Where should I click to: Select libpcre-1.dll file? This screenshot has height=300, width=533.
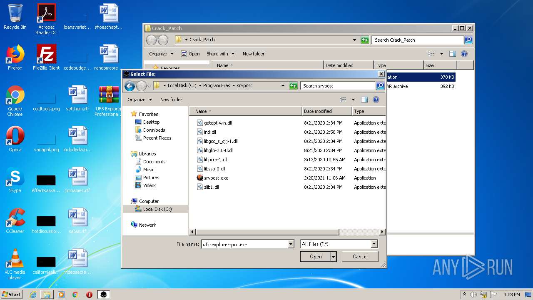coord(212,160)
